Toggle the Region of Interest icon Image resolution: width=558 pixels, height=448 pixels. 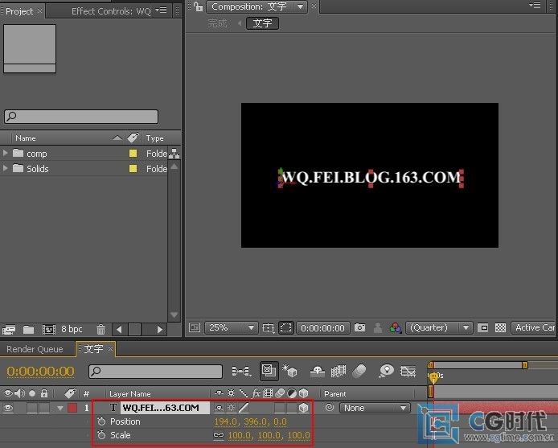[x=482, y=327]
